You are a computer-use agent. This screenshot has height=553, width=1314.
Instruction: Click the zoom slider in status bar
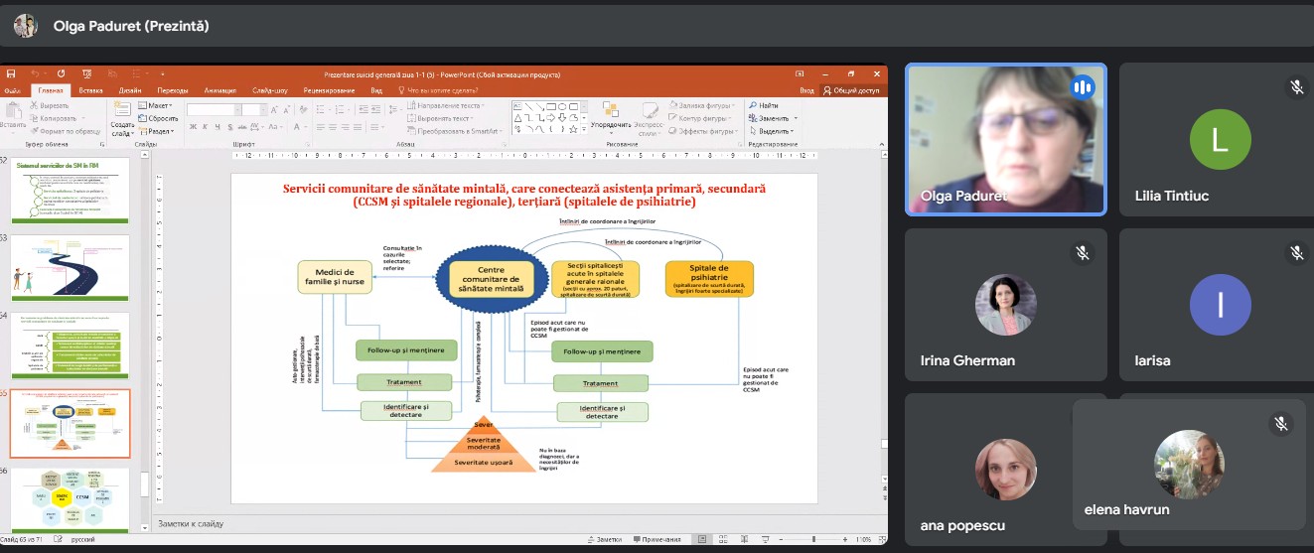(x=814, y=539)
